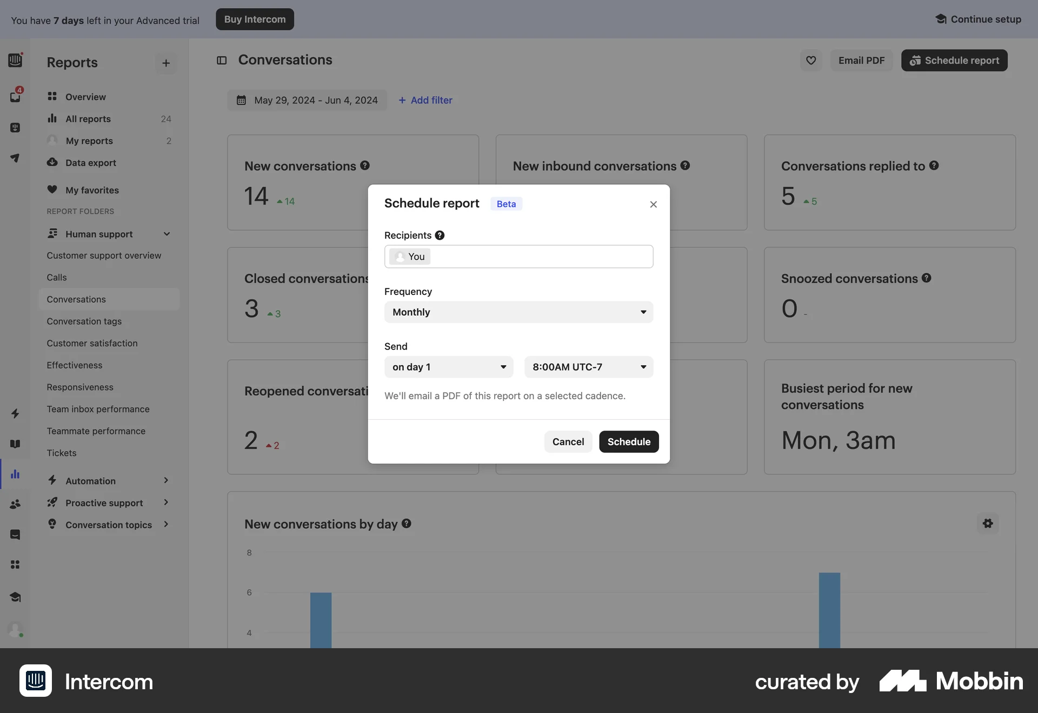This screenshot has width=1038, height=713.
Task: Select the 8:00AM UTC-7 time option
Action: (588, 367)
